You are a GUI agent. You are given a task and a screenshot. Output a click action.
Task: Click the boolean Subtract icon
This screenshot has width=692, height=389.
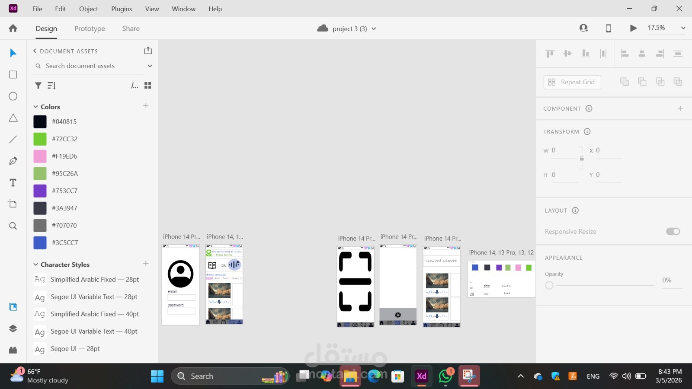(642, 82)
